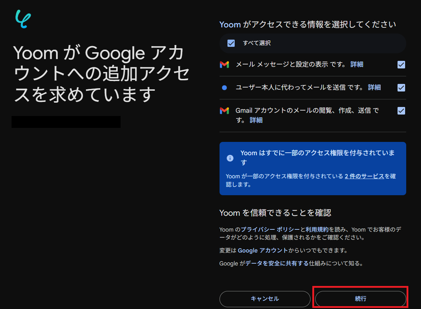This screenshot has width=421, height=309.
Task: Click the キャンセル button
Action: coord(265,299)
